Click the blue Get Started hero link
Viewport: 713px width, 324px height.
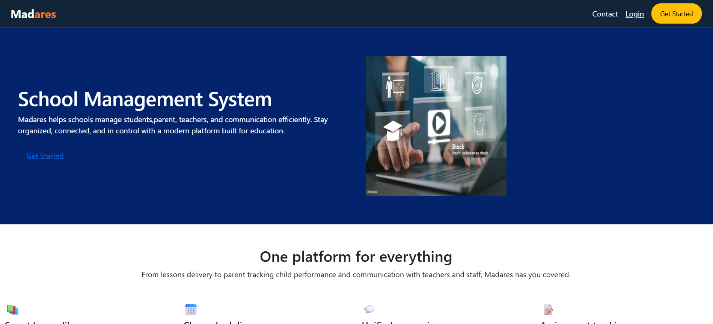(45, 156)
